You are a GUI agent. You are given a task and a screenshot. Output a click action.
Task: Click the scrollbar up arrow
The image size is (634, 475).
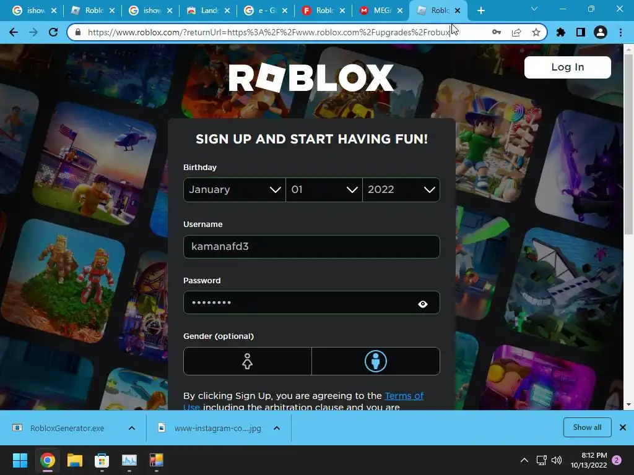point(628,49)
